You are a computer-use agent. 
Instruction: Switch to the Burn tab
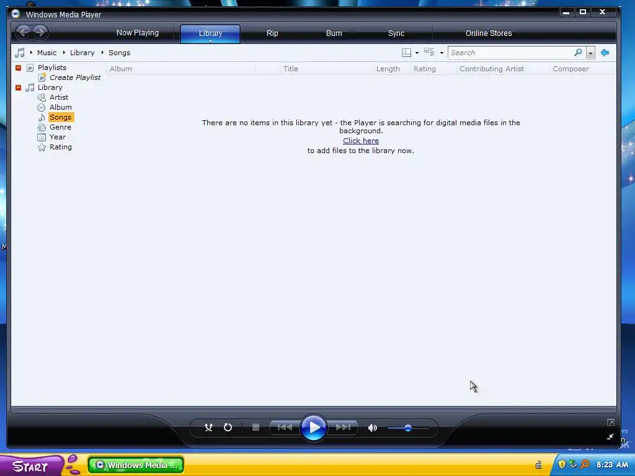(x=334, y=33)
